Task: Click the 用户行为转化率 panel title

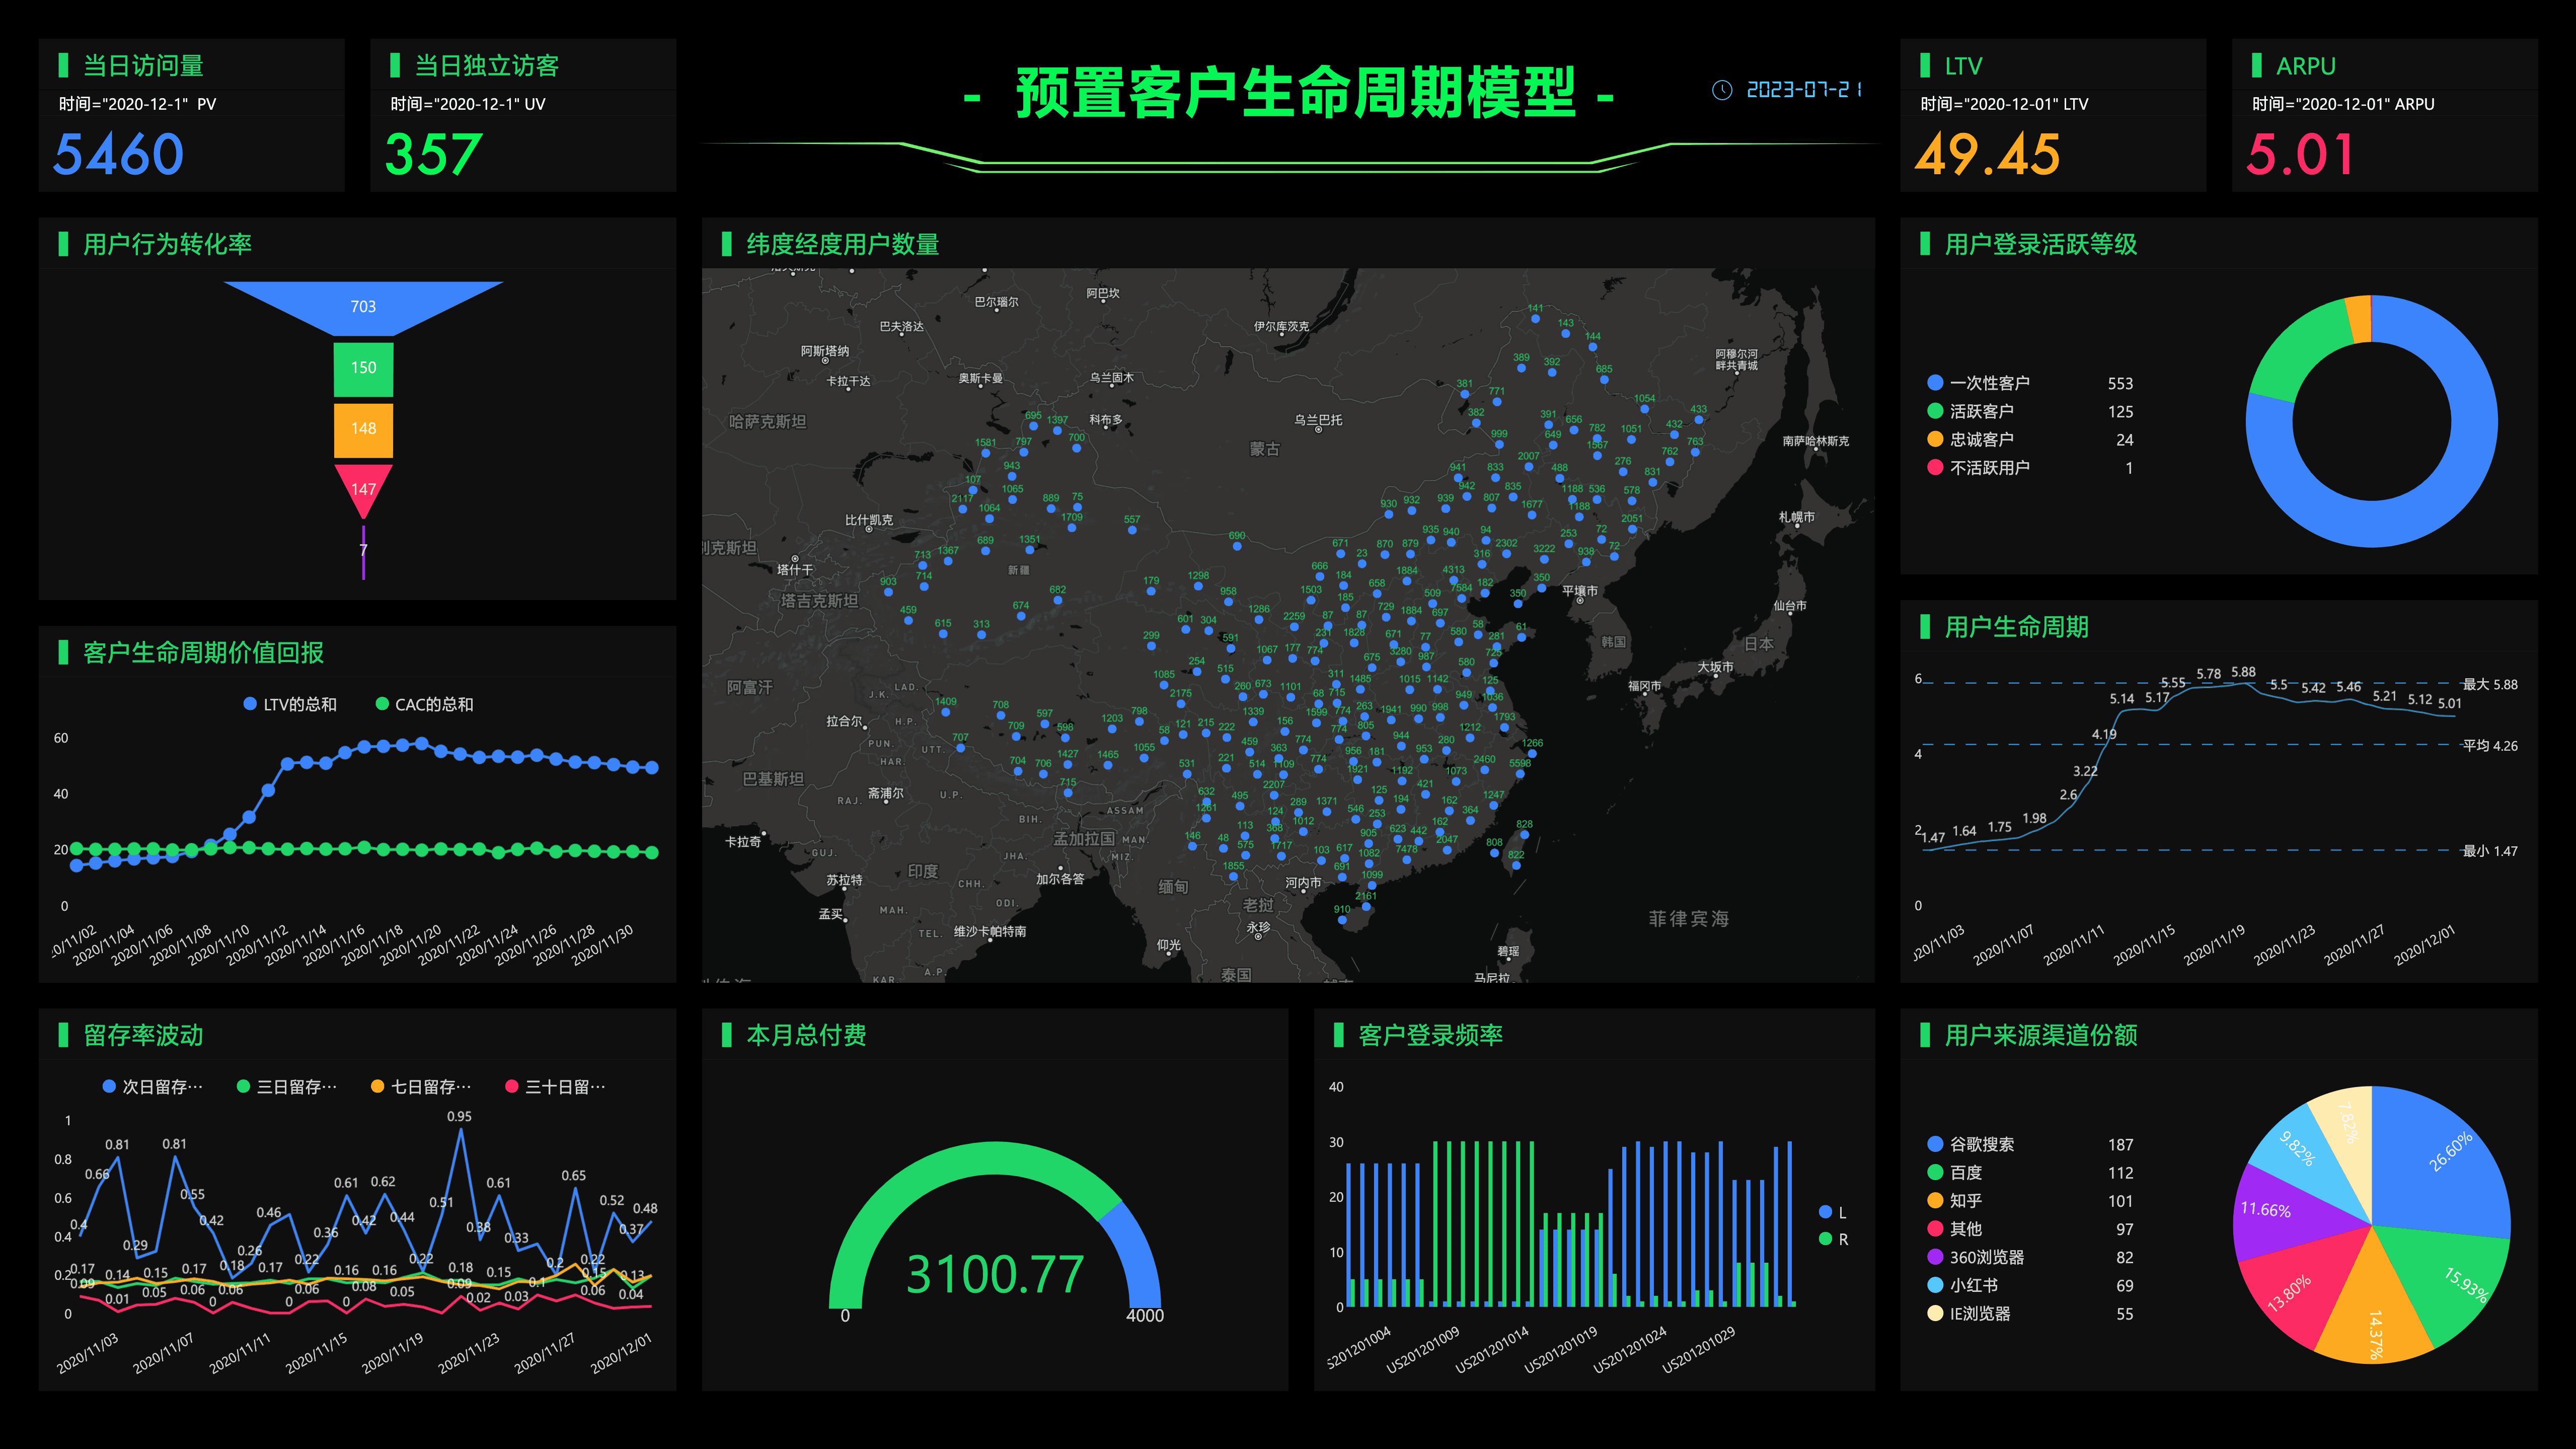Action: pos(167,244)
